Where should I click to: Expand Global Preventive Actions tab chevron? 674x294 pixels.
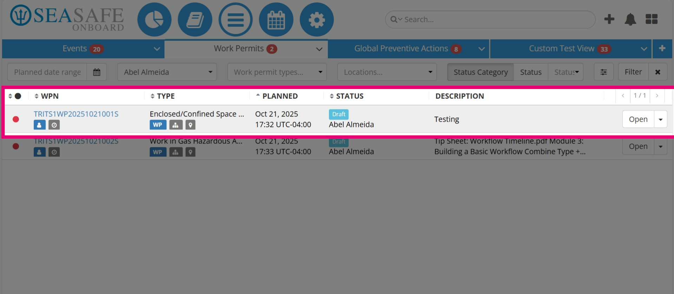[482, 49]
